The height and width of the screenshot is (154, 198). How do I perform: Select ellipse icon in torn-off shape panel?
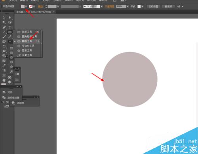point(11,57)
